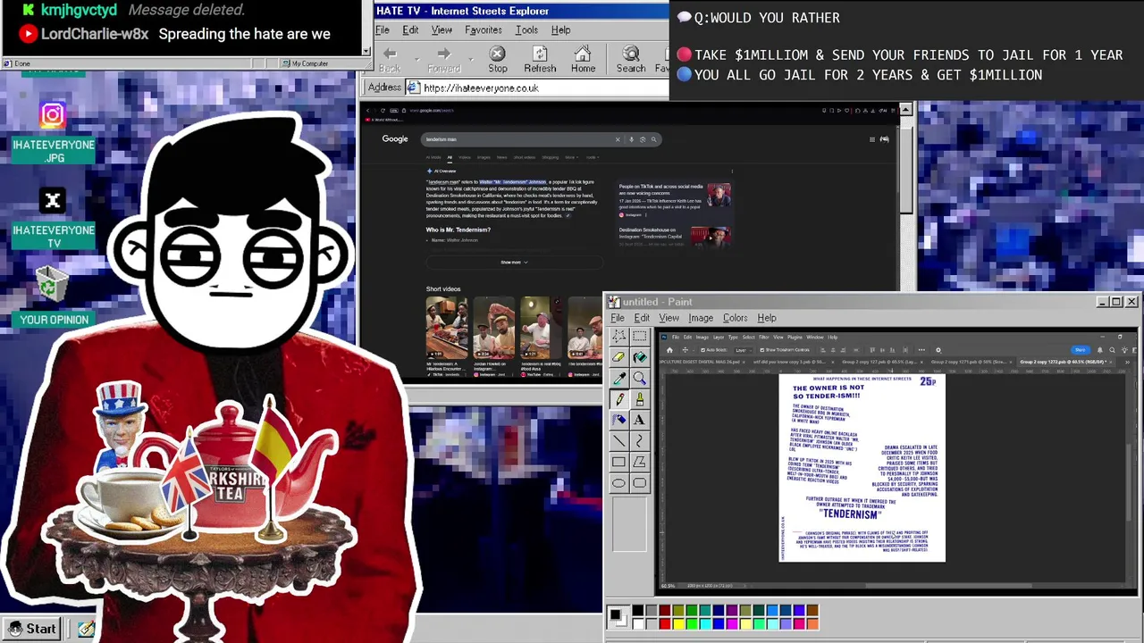Click the chat window scrollbar down arrow

pyautogui.click(x=366, y=52)
